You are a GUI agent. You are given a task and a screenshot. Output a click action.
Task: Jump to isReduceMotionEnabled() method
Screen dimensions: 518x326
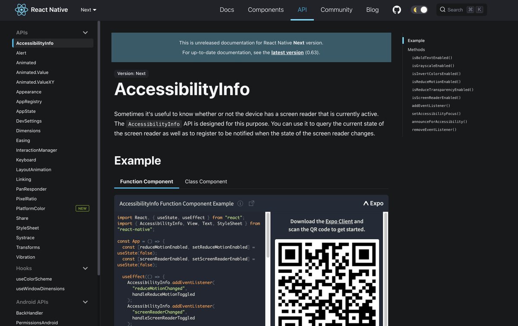point(436,82)
